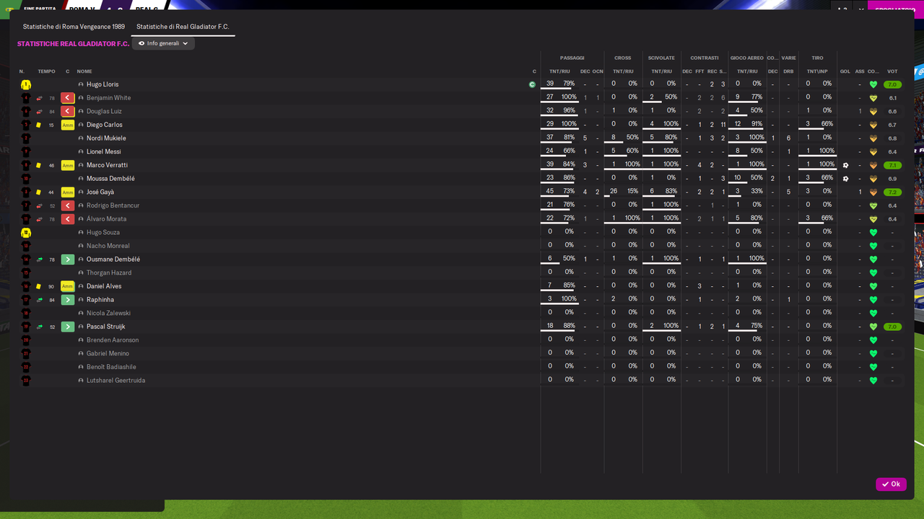Viewport: 924px width, 519px height.
Task: Select the Nicola Zalewski row name
Action: click(108, 314)
